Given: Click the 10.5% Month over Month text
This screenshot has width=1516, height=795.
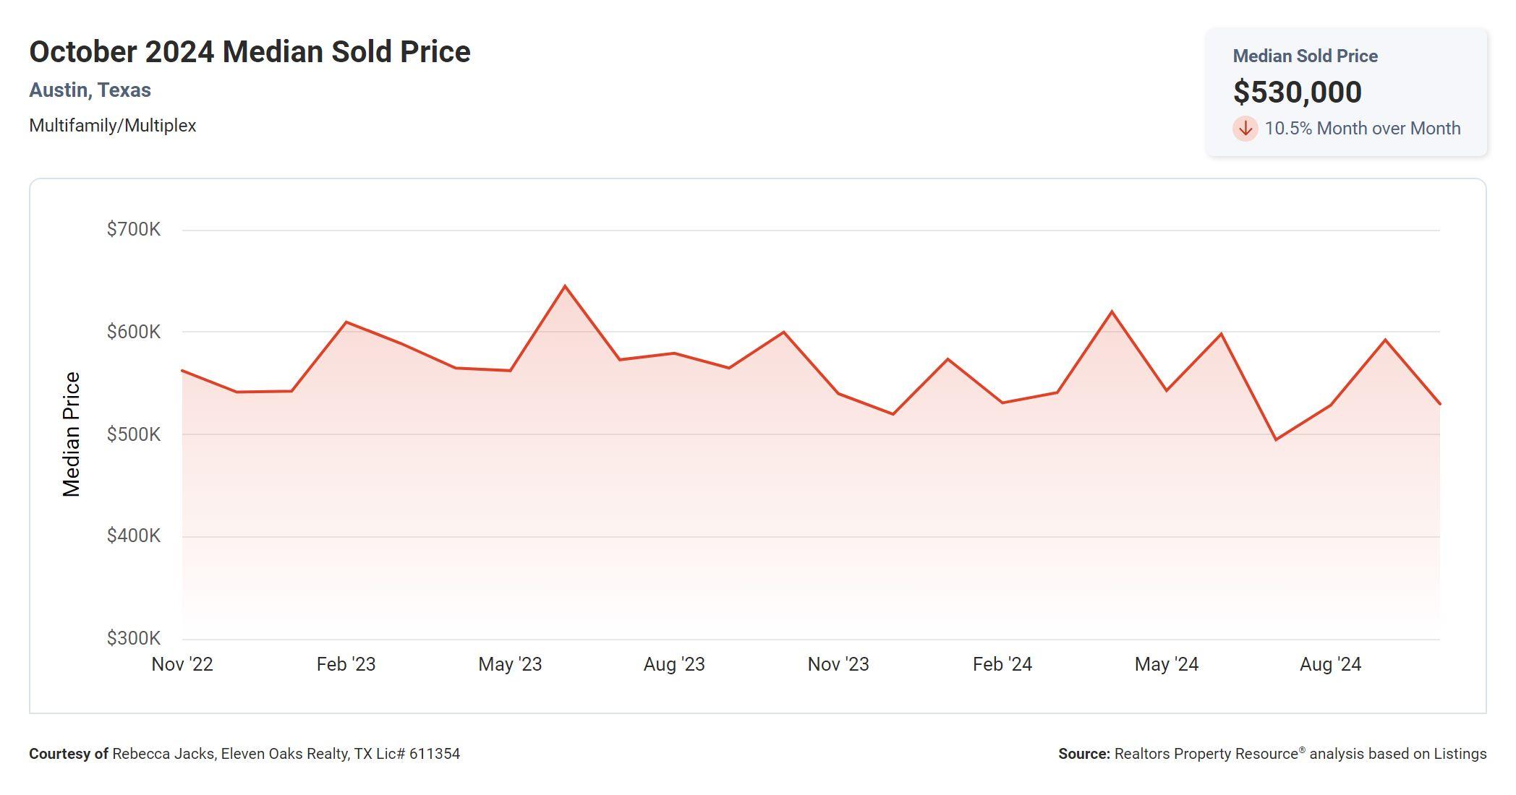Looking at the screenshot, I should tap(1362, 129).
